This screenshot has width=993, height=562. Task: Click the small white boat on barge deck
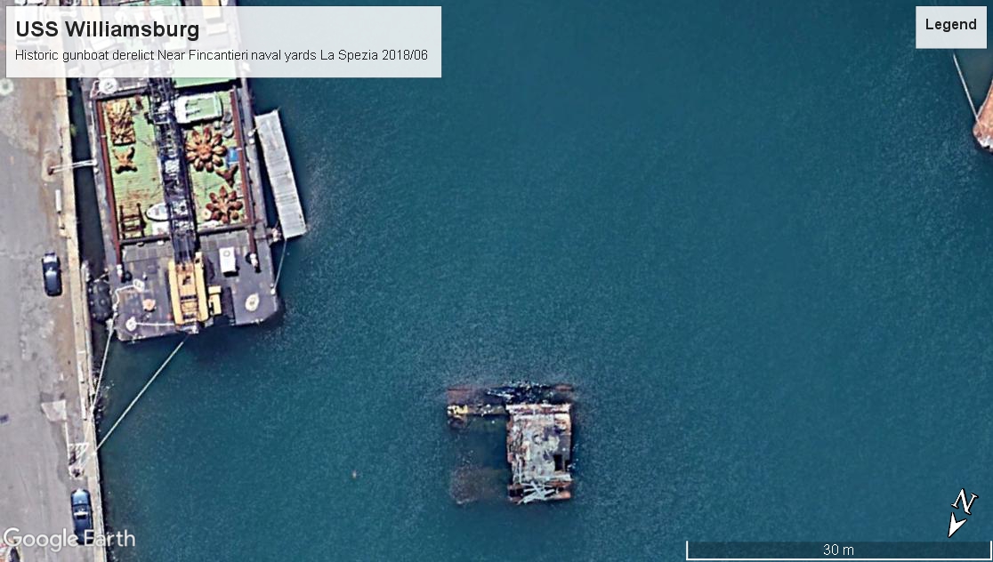point(157,213)
